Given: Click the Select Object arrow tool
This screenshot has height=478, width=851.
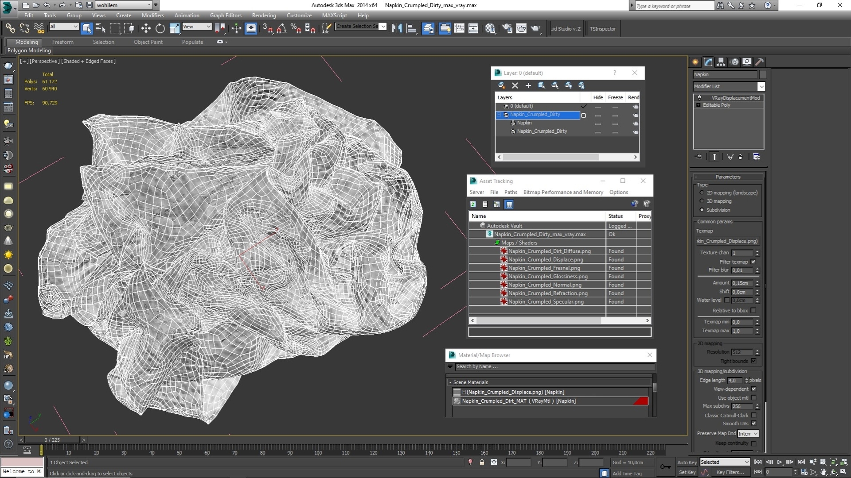Looking at the screenshot, I should [86, 29].
